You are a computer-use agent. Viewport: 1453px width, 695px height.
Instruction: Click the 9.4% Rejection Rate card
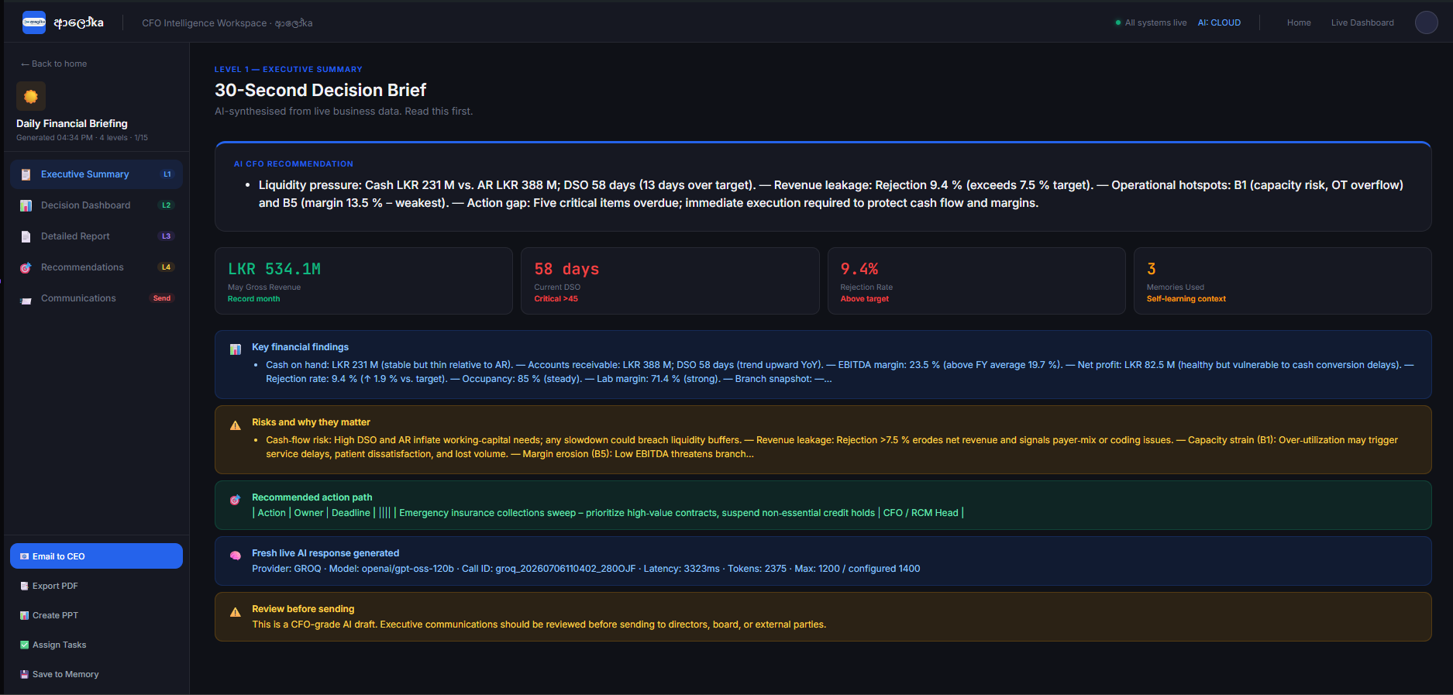[x=976, y=280]
